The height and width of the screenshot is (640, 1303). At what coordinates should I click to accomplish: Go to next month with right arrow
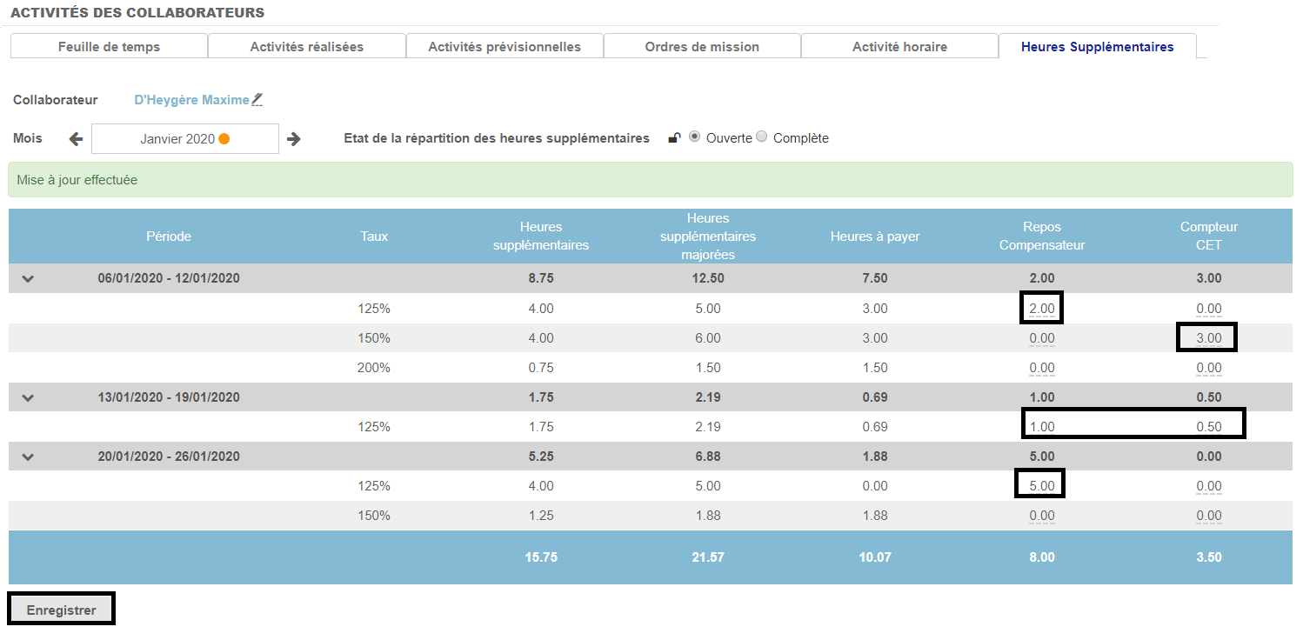coord(294,139)
